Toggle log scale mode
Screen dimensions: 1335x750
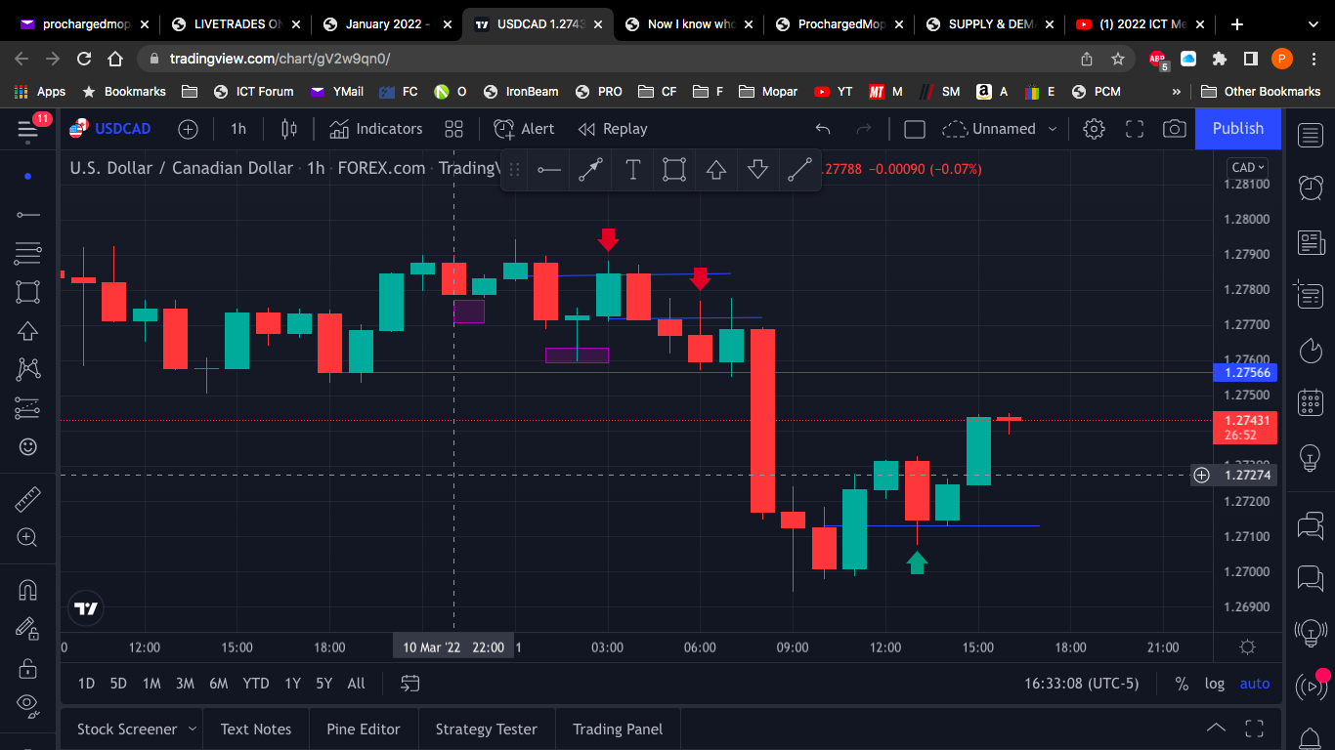coord(1215,684)
